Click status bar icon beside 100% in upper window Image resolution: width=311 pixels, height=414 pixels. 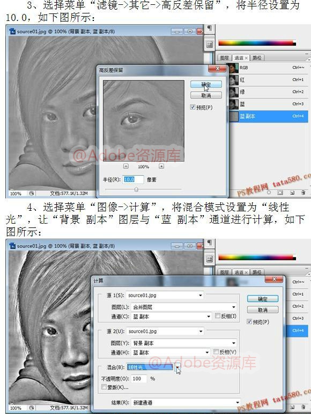point(32,193)
